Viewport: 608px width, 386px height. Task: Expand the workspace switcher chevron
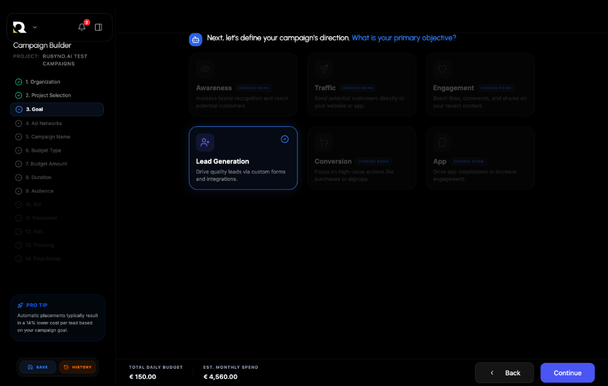tap(34, 27)
